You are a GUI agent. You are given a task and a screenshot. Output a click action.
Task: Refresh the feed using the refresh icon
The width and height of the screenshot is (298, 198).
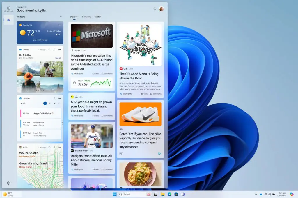point(155,8)
